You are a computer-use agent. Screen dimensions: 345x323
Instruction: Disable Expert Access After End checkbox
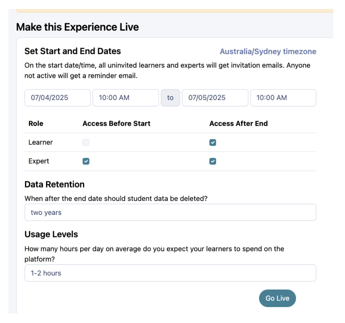(213, 161)
